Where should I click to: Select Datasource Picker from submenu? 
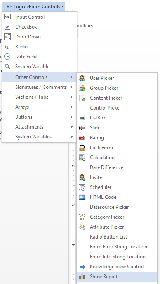point(117,207)
